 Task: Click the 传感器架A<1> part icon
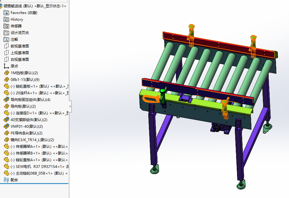[x=6, y=147]
